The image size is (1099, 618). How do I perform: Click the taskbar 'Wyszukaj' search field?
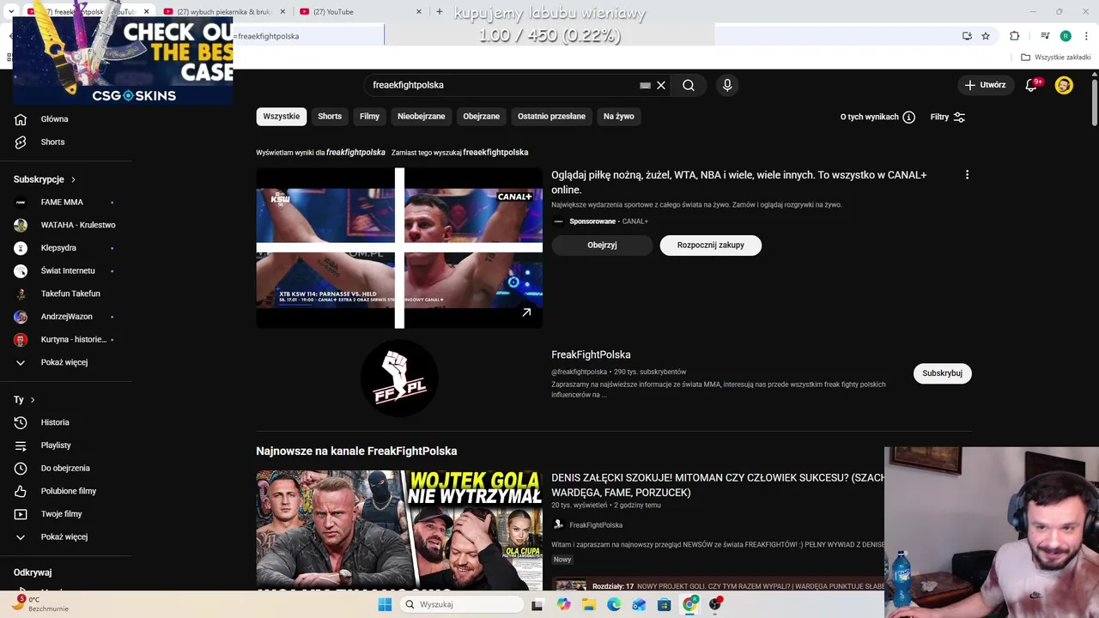tap(462, 604)
